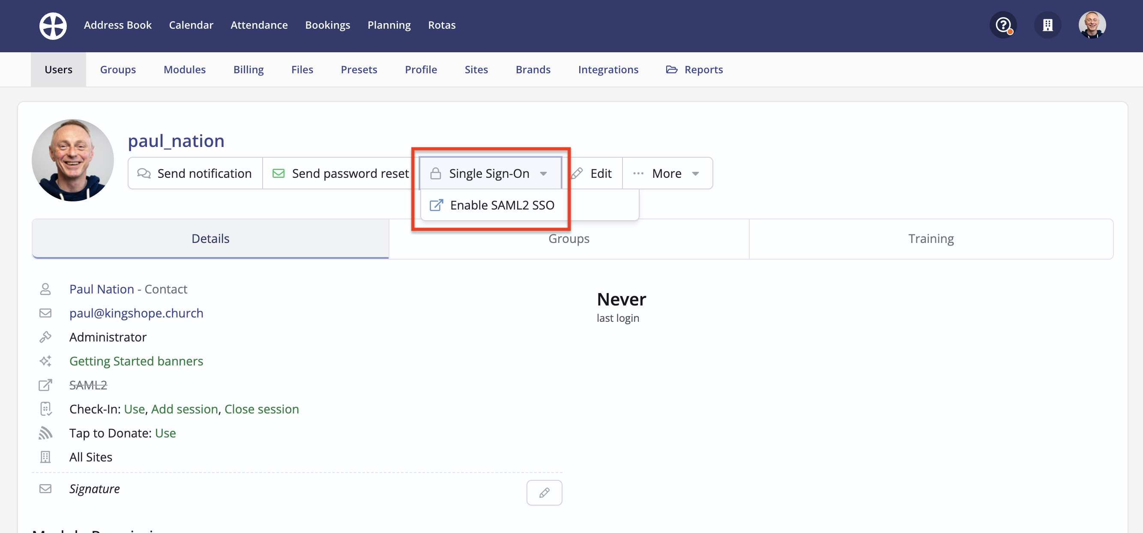Click the struck-through SAML2 text
Image resolution: width=1143 pixels, height=533 pixels.
pyautogui.click(x=88, y=385)
